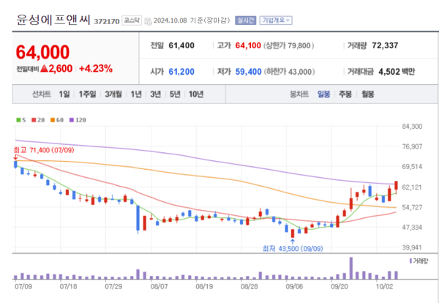This screenshot has width=439, height=303.
Task: Click the 시가 value 61,200
Action: click(181, 72)
